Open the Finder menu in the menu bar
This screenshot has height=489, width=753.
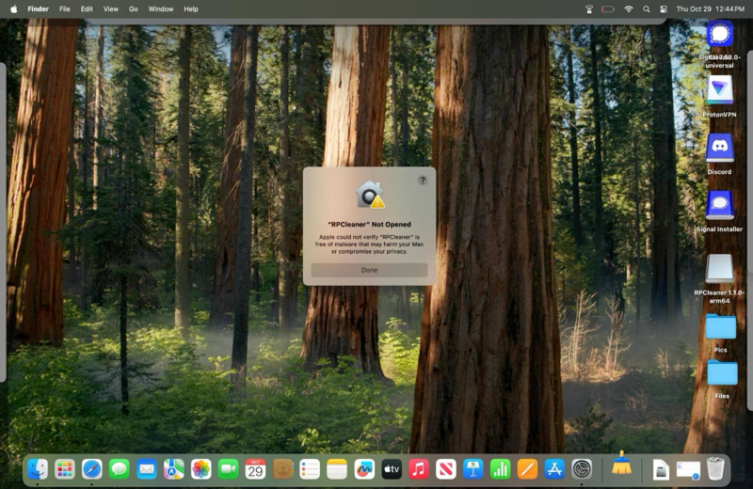tap(38, 9)
